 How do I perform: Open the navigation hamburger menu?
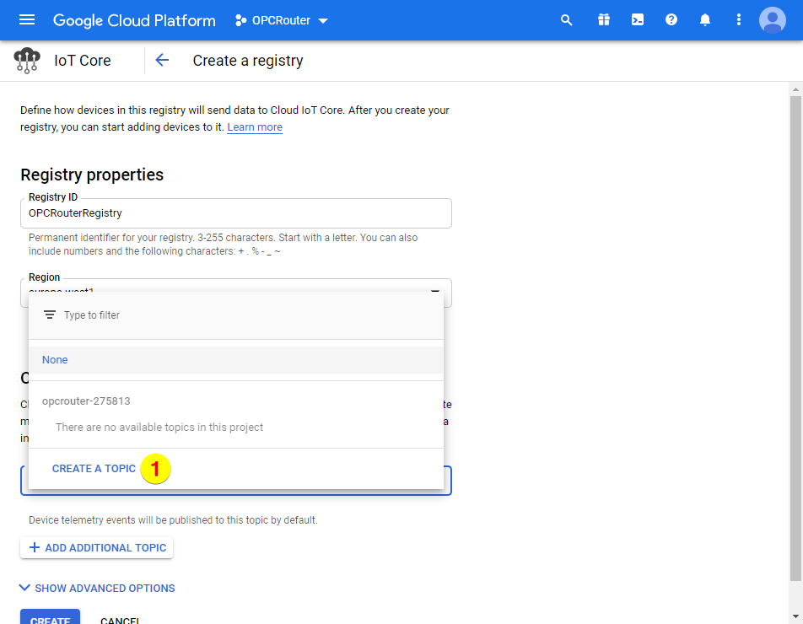coord(26,19)
